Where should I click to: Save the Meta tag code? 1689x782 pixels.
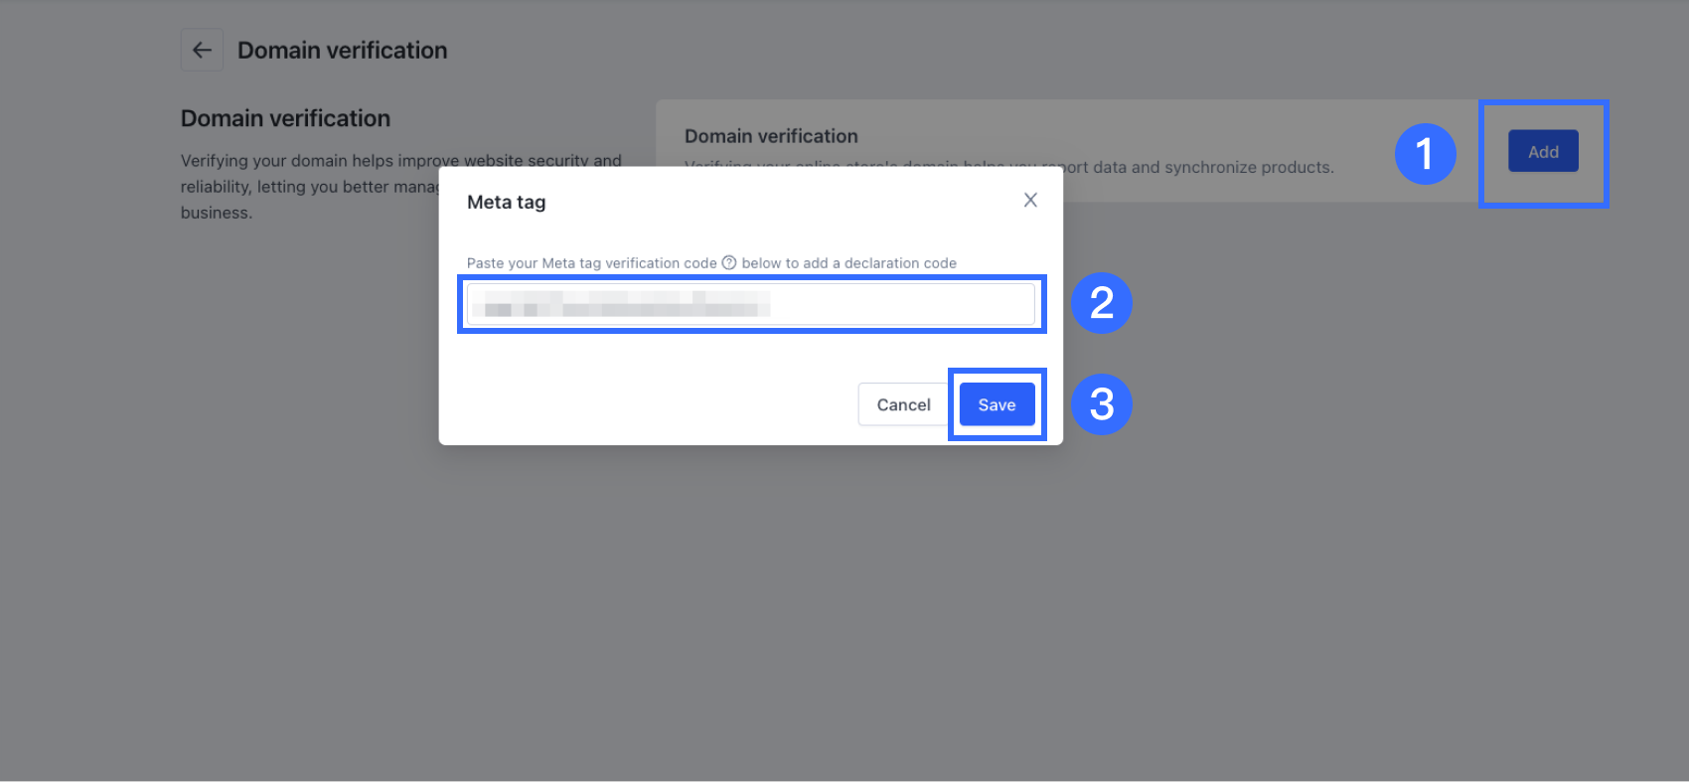pyautogui.click(x=997, y=404)
